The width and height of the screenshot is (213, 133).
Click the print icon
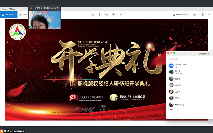[x=203, y=15]
